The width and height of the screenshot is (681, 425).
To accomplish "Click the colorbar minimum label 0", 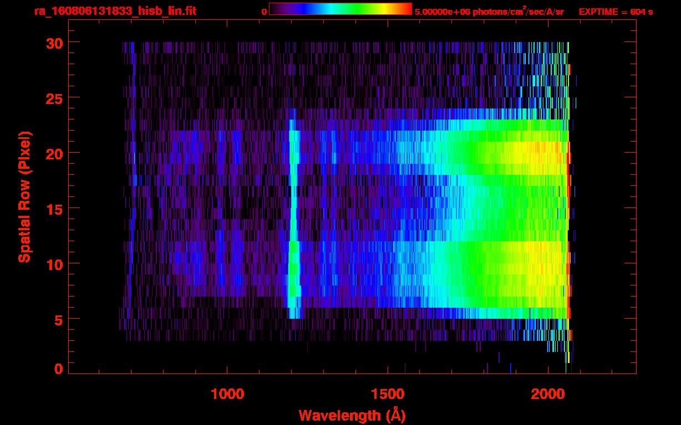I will [264, 12].
